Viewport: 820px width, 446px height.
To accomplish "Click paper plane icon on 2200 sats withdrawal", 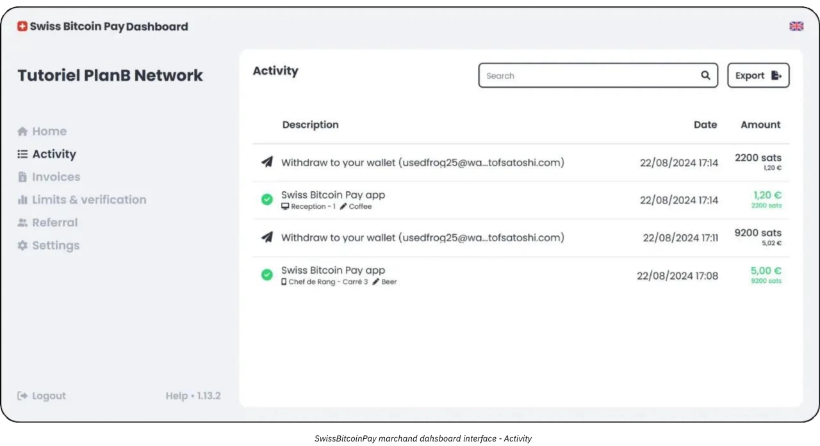I will pyautogui.click(x=267, y=163).
